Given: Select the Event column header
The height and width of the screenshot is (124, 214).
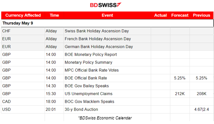Looking at the screenshot, I should pos(107,15).
